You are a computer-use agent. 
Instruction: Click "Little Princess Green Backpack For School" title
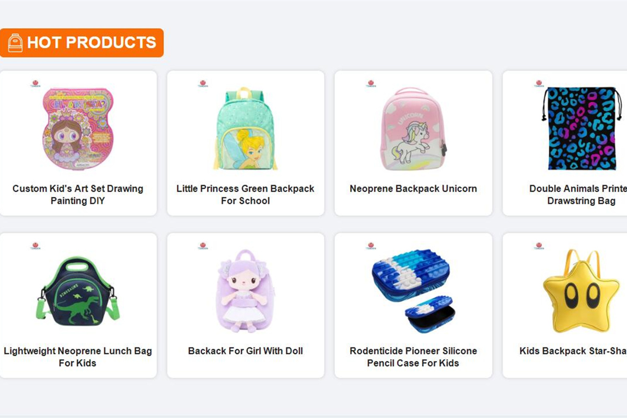pos(246,194)
